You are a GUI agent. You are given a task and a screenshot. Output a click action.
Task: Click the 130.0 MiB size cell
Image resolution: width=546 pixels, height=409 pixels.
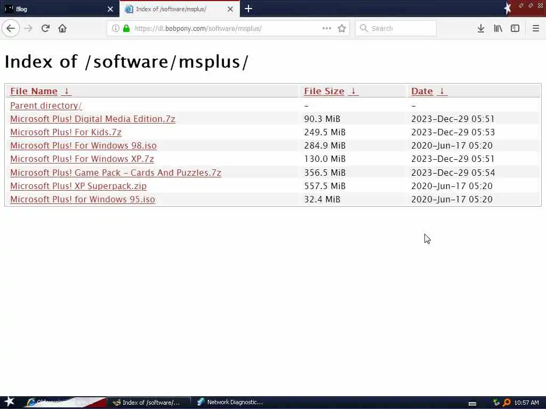click(x=325, y=159)
